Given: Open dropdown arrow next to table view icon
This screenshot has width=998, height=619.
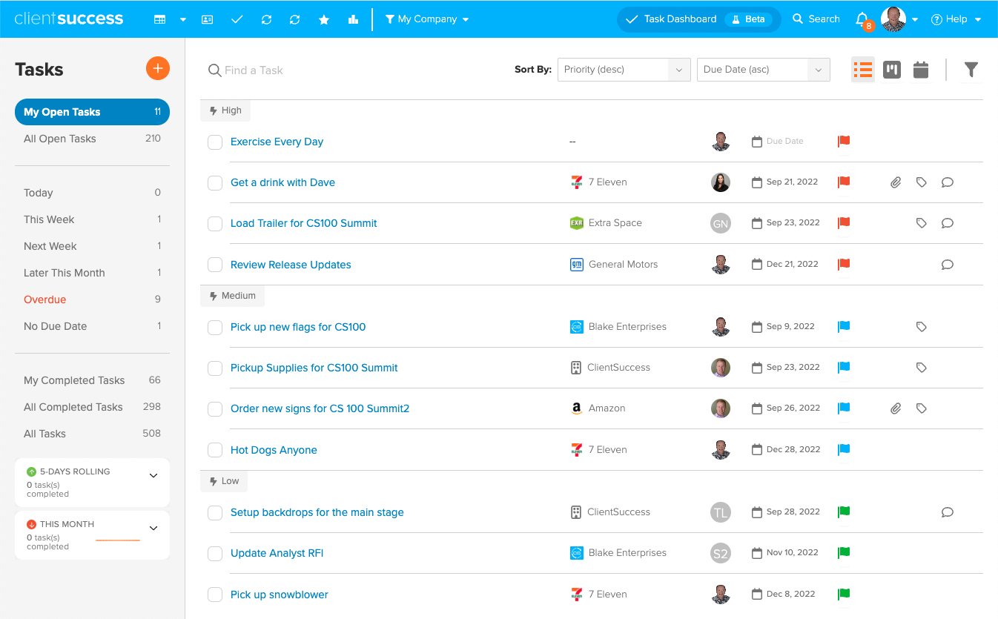Looking at the screenshot, I should pos(183,20).
